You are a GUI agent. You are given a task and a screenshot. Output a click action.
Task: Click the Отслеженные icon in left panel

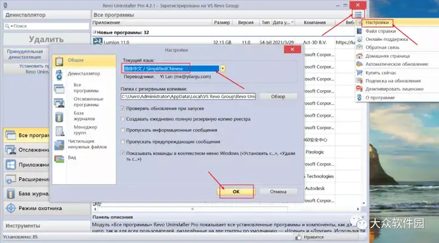click(x=10, y=150)
